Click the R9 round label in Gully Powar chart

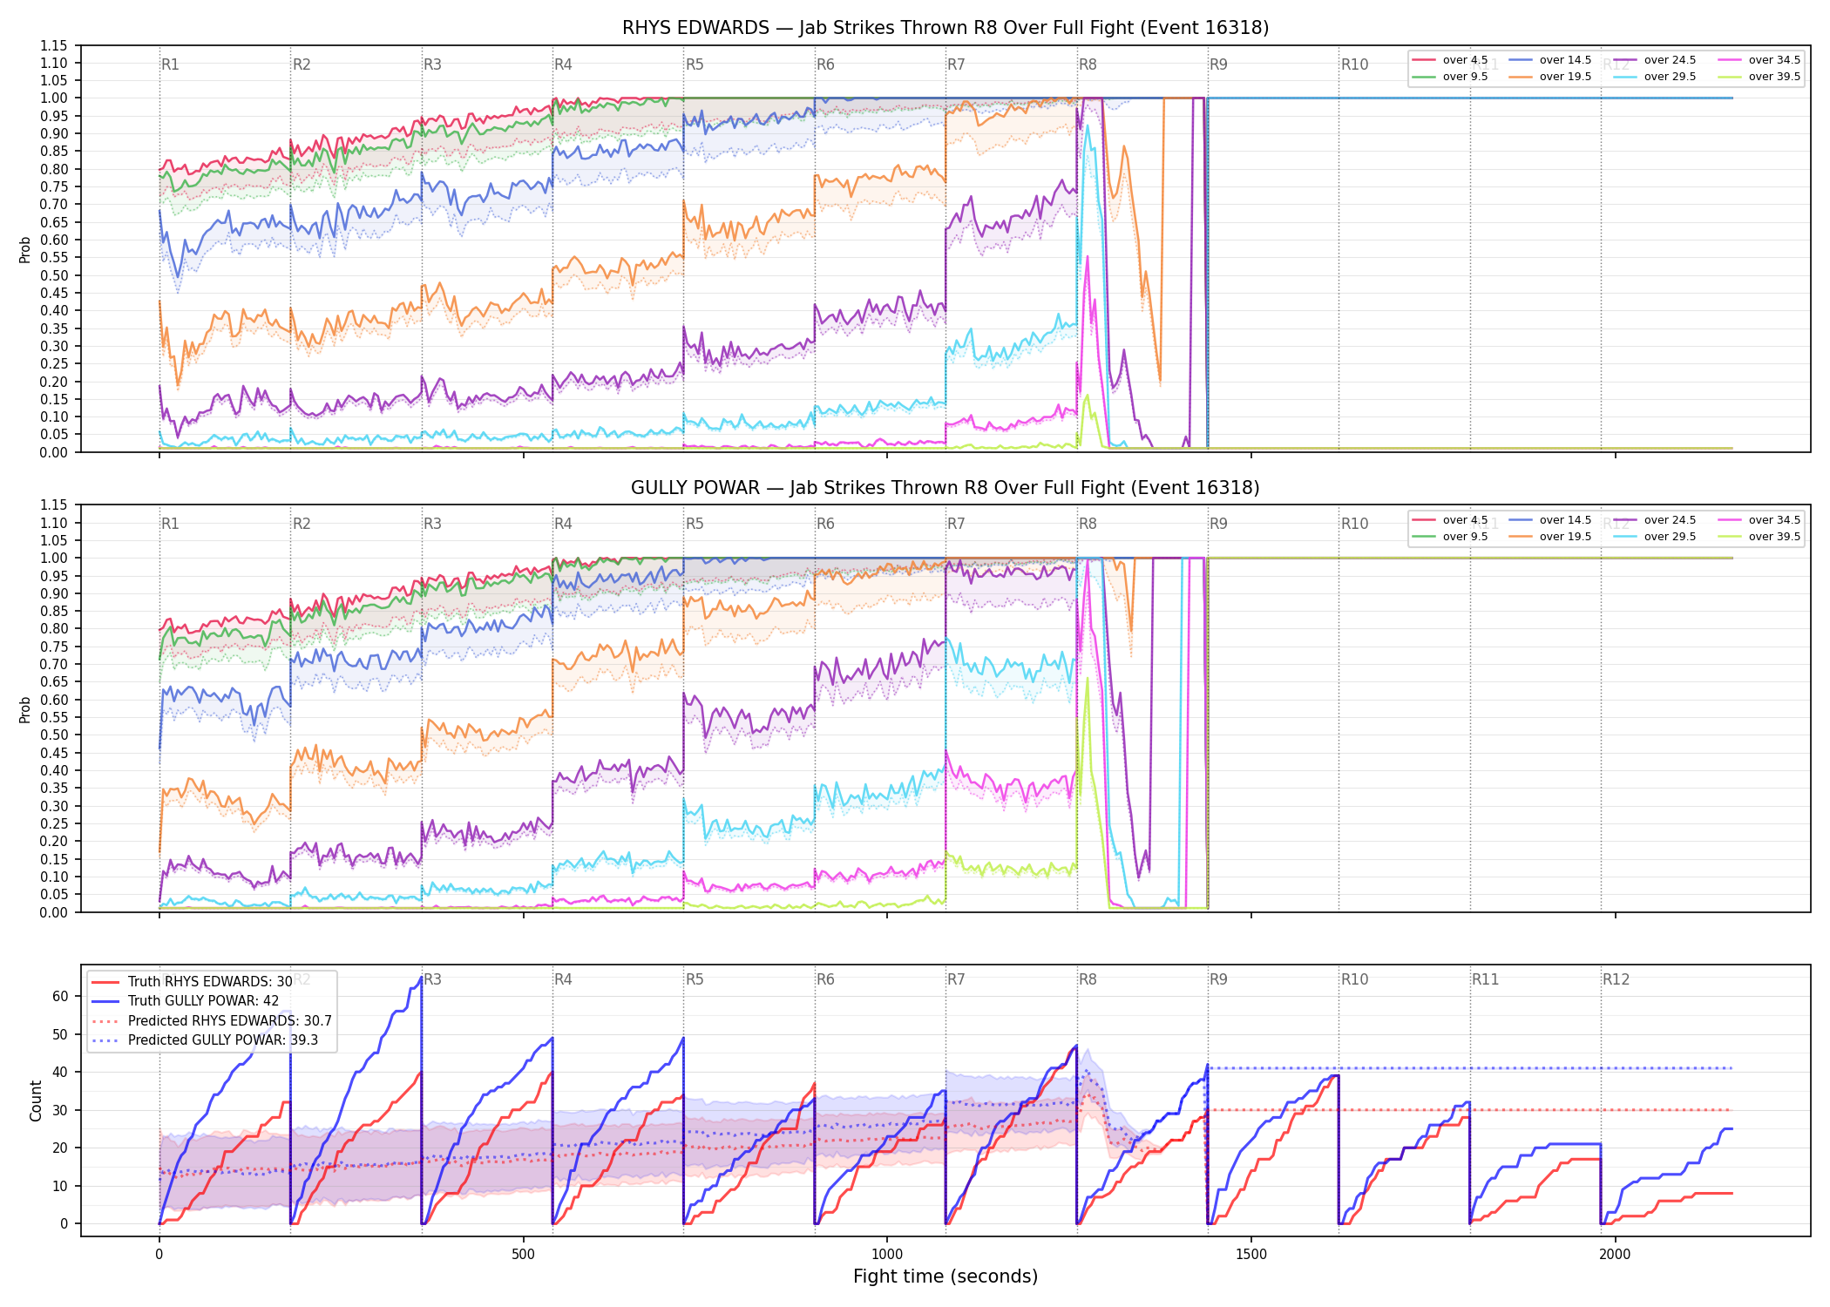coord(1218,524)
